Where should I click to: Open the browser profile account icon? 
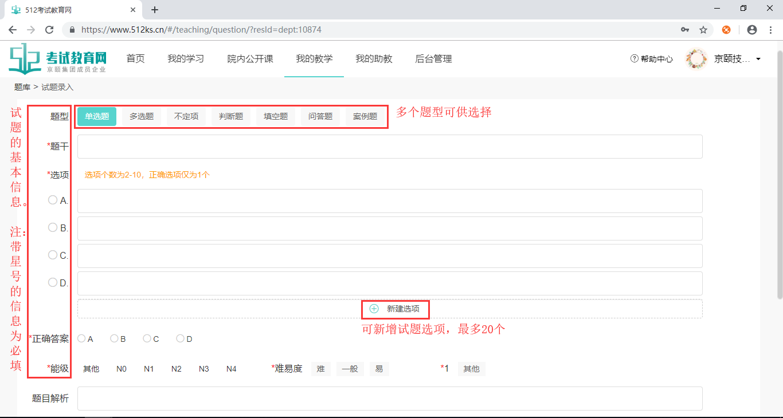tap(751, 29)
